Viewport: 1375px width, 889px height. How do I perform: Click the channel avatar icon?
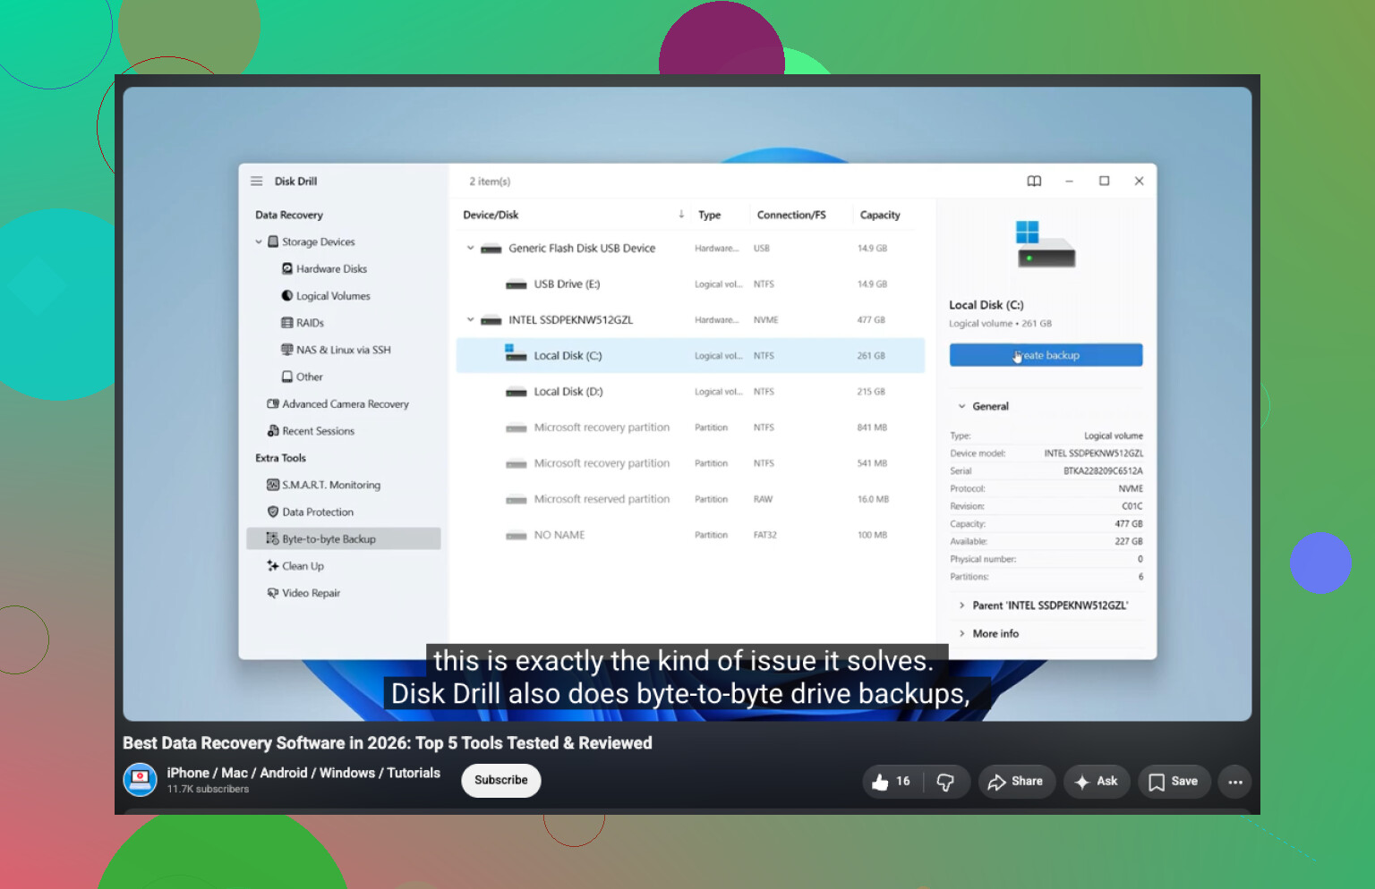point(140,780)
